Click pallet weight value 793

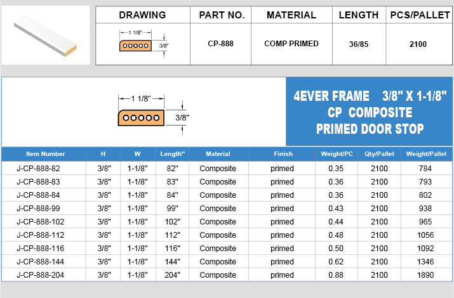coord(425,182)
